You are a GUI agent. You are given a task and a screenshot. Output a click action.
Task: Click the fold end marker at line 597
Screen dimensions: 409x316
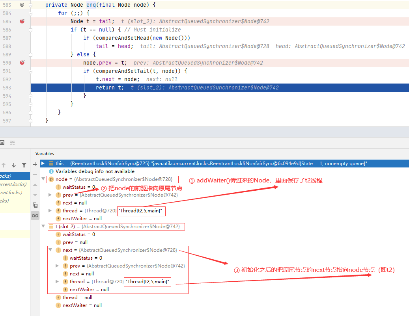coord(30,121)
